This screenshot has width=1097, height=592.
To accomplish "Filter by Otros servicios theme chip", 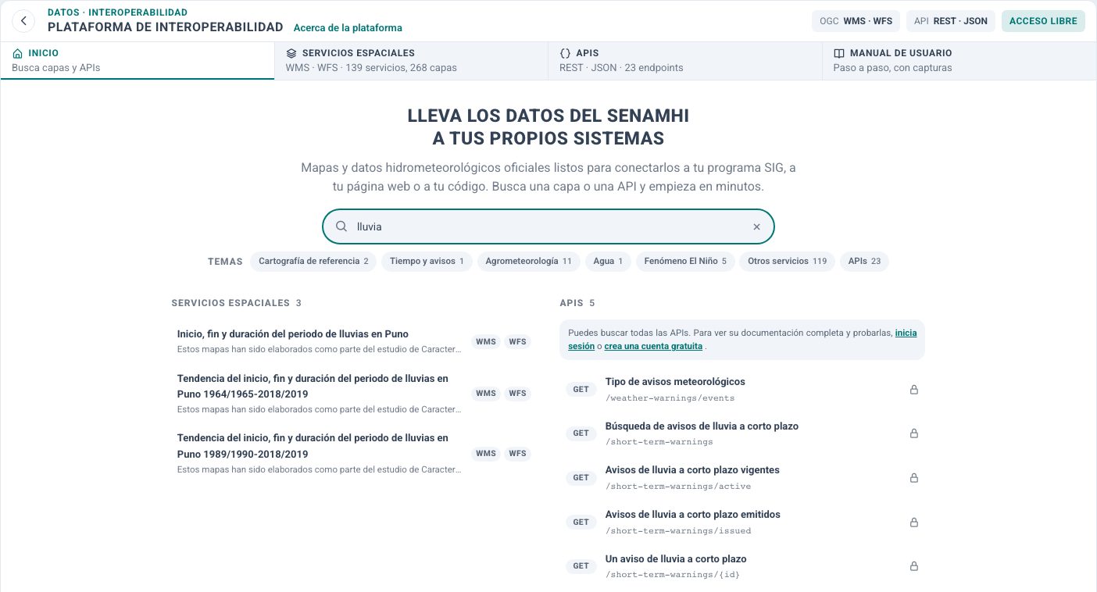I will click(787, 262).
